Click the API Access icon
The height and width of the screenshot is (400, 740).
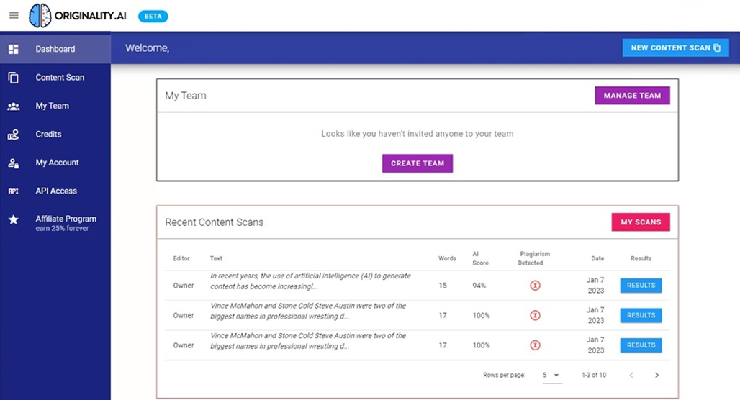pos(14,191)
